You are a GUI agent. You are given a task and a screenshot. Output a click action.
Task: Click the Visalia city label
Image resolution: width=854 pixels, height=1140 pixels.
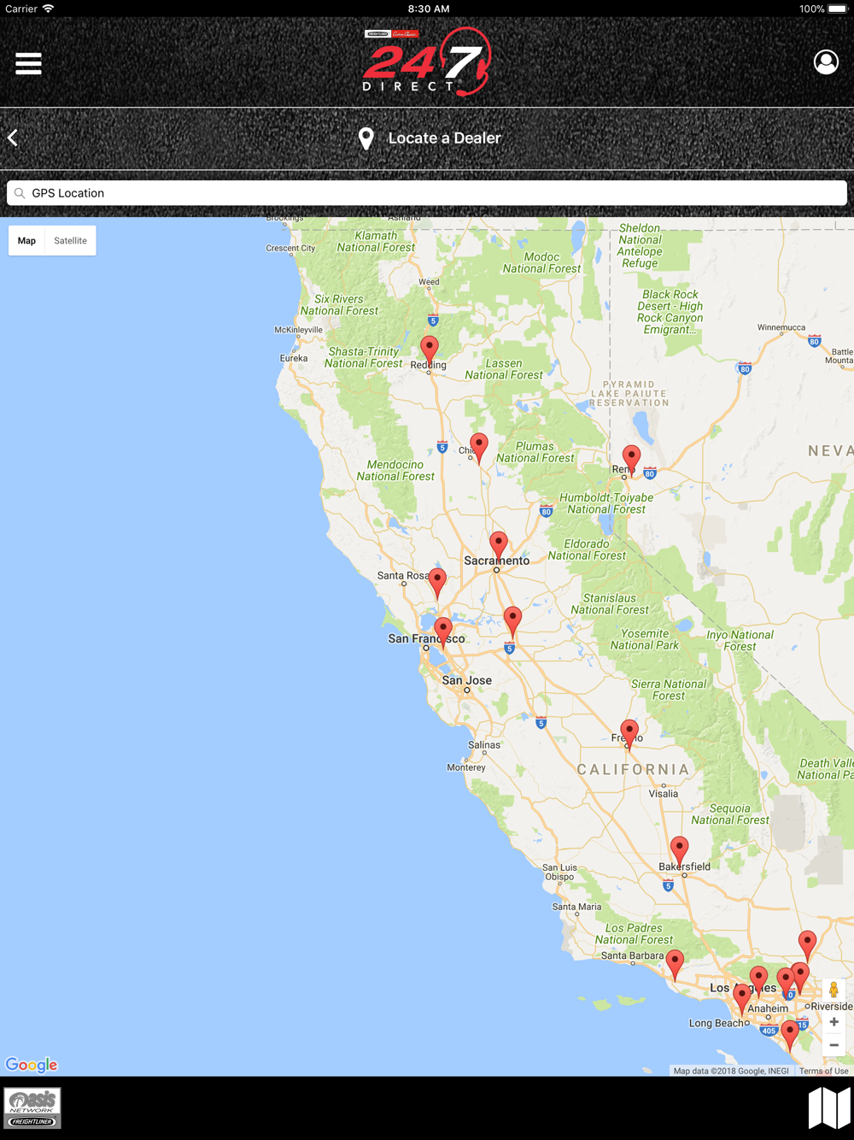pos(664,794)
